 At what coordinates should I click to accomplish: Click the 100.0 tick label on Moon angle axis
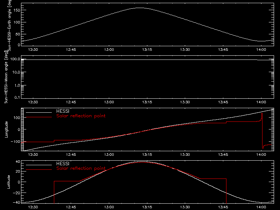click(x=15, y=59)
